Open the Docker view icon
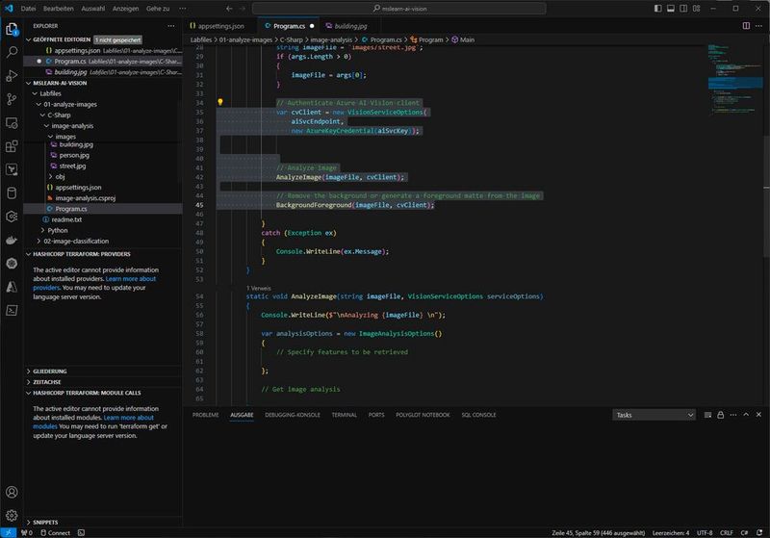This screenshot has height=538, width=770. (x=12, y=240)
